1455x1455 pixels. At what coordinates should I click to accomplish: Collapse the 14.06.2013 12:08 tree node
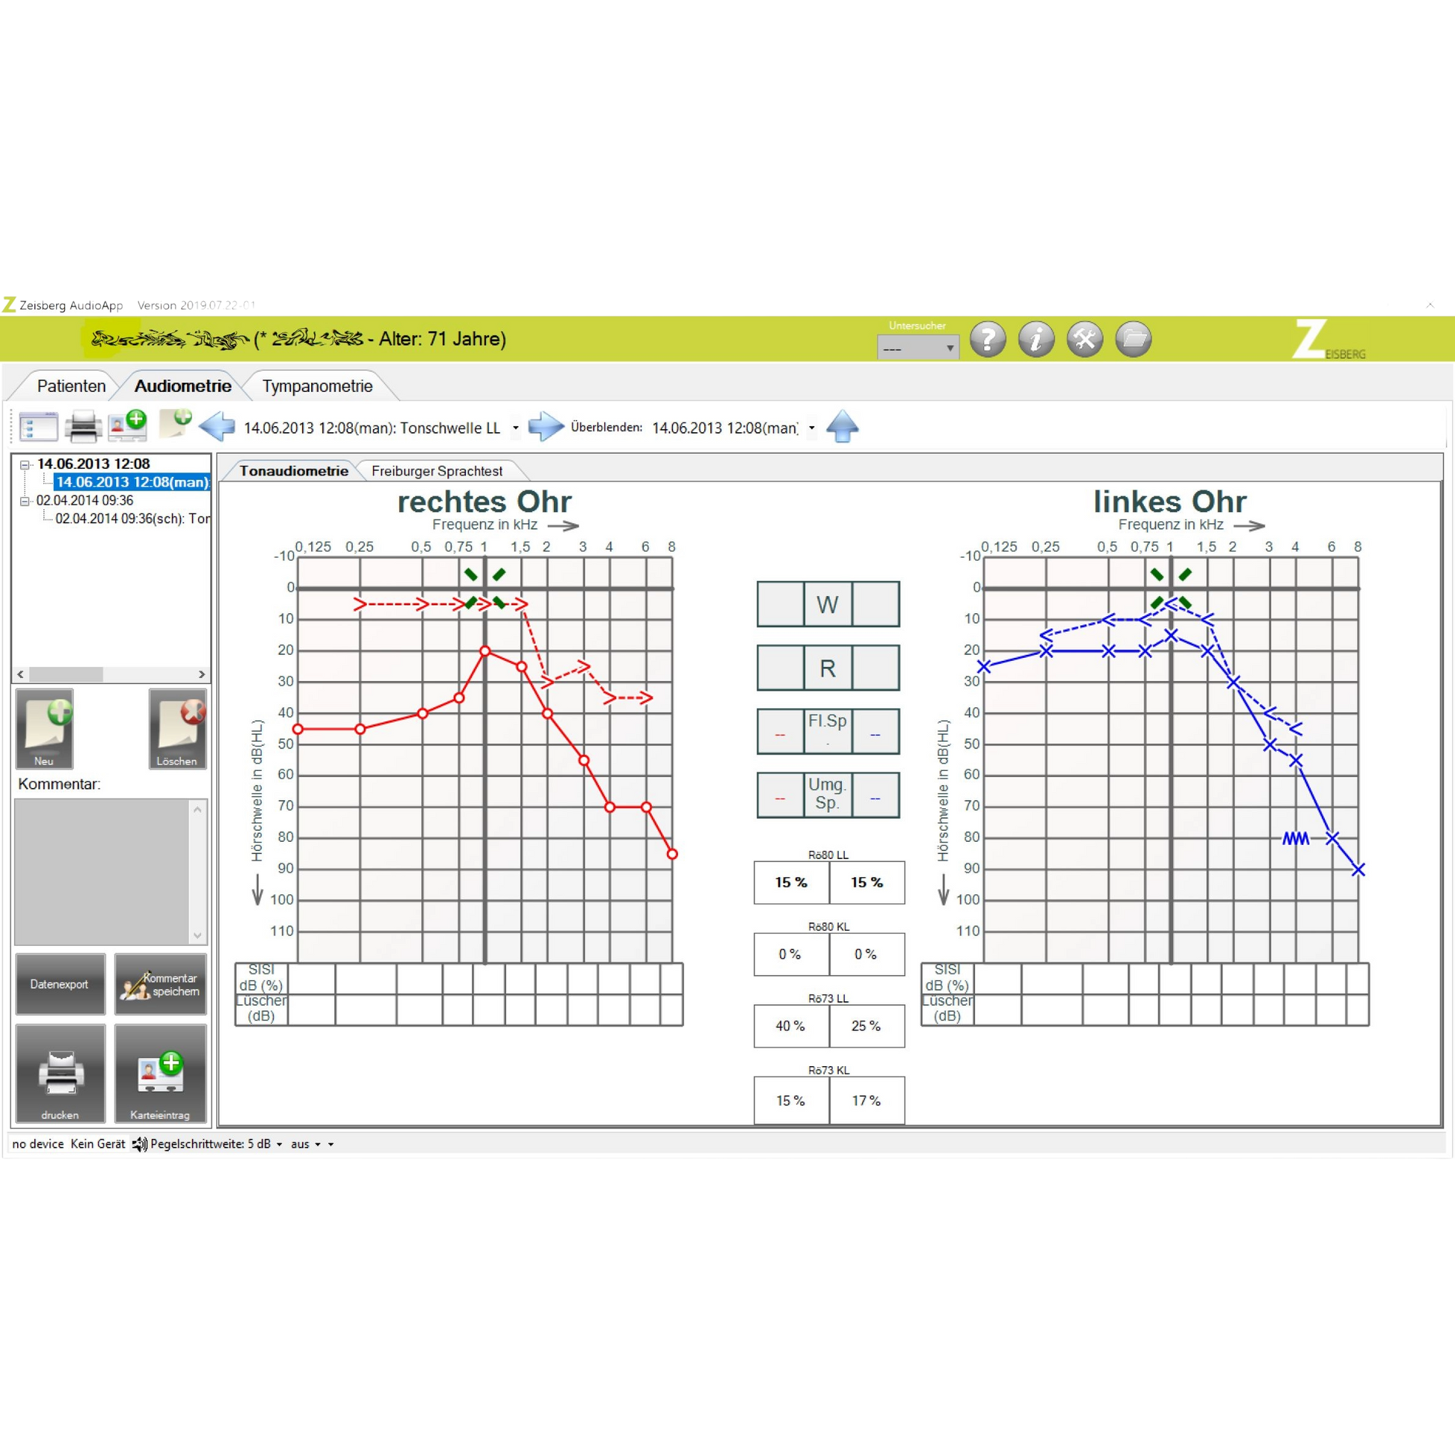pyautogui.click(x=25, y=464)
